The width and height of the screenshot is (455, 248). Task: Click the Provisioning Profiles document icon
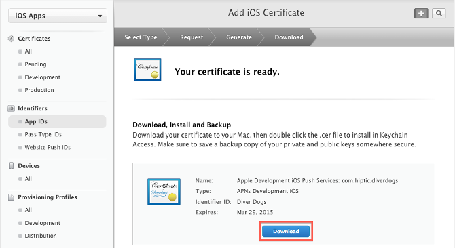tap(11, 197)
